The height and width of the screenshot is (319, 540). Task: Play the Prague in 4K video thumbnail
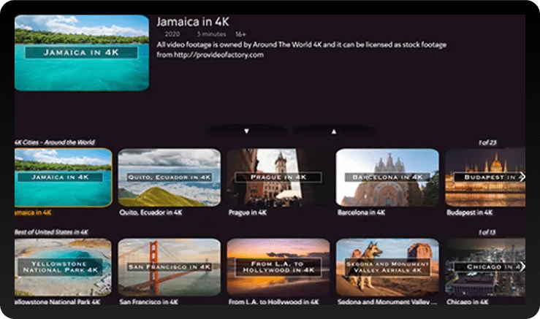click(x=278, y=177)
